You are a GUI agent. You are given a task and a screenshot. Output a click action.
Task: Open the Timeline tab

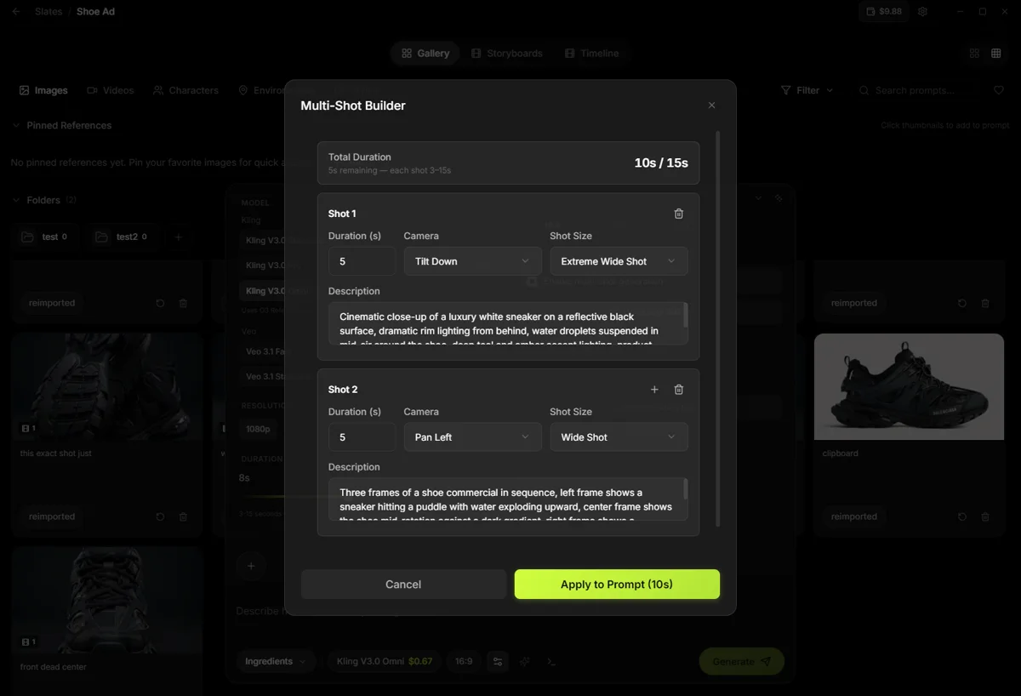pyautogui.click(x=591, y=54)
